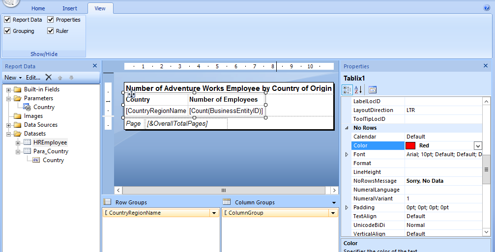Collapse the Para_Country dataset node
Viewport: 495px width, 252px height.
18,152
